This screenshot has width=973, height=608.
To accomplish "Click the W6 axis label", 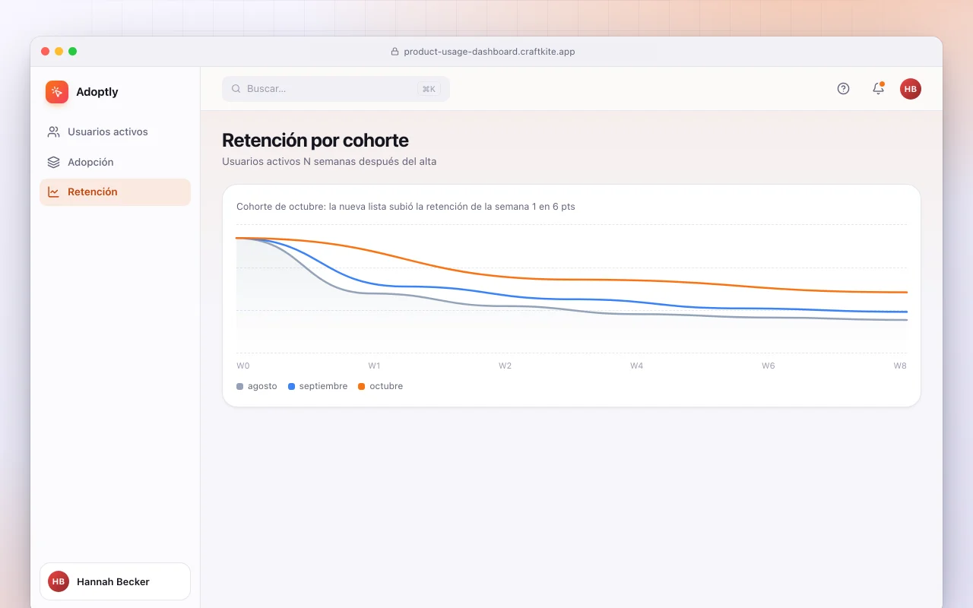I will pos(769,366).
